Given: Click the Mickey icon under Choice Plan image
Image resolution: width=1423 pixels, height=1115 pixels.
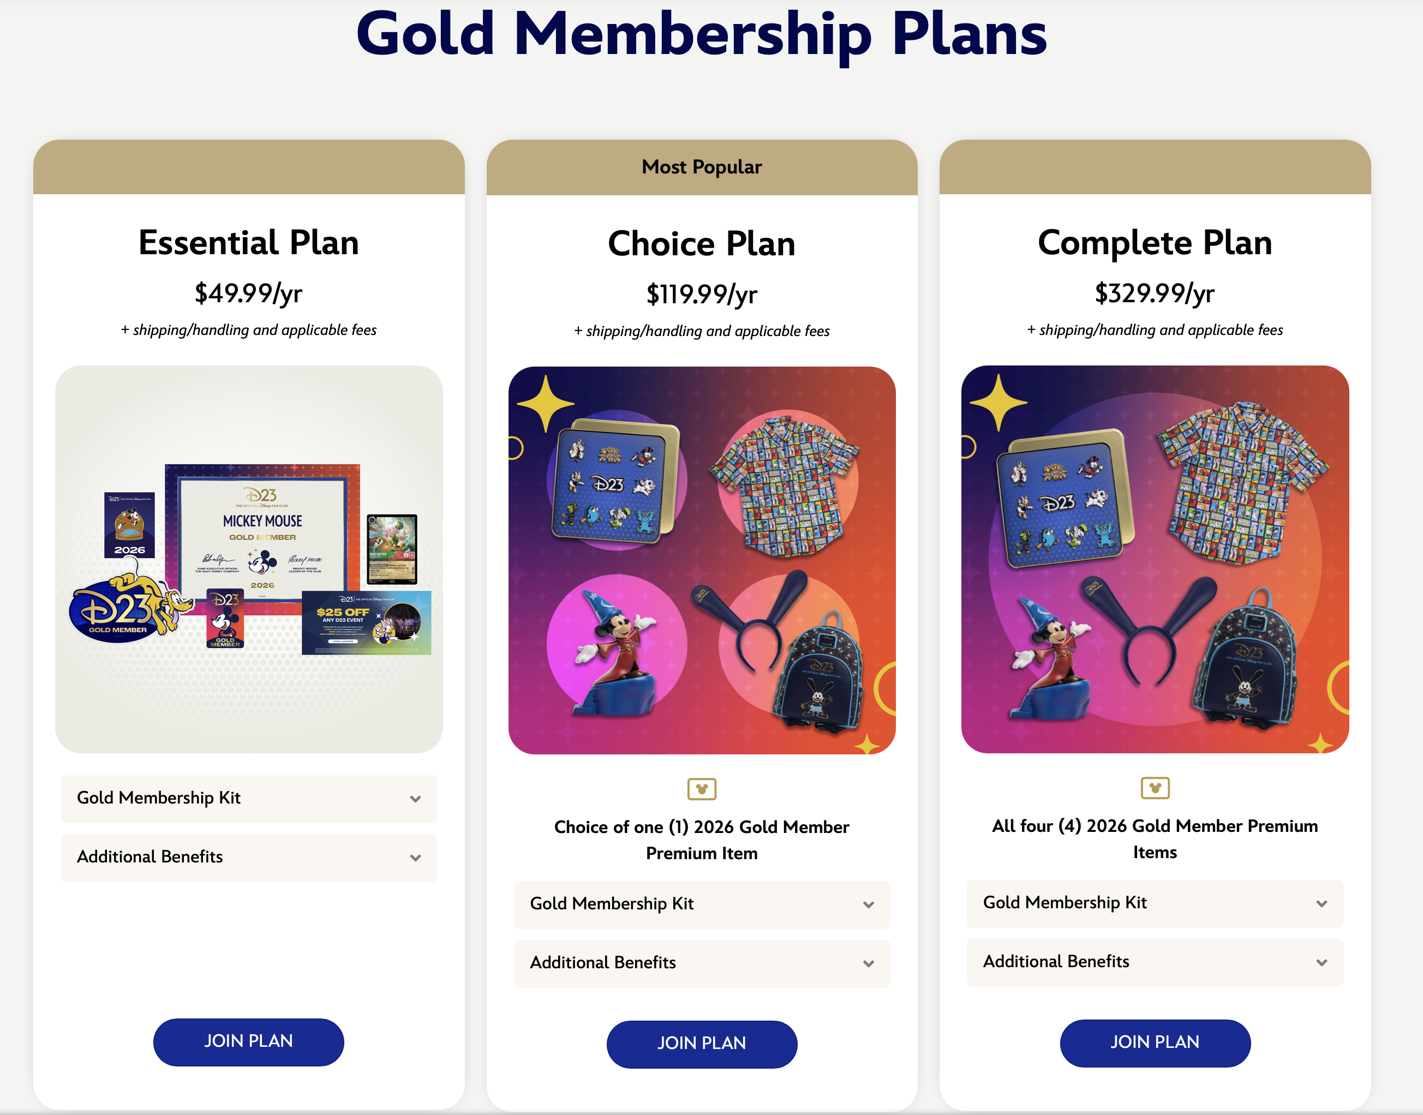Looking at the screenshot, I should 701,789.
